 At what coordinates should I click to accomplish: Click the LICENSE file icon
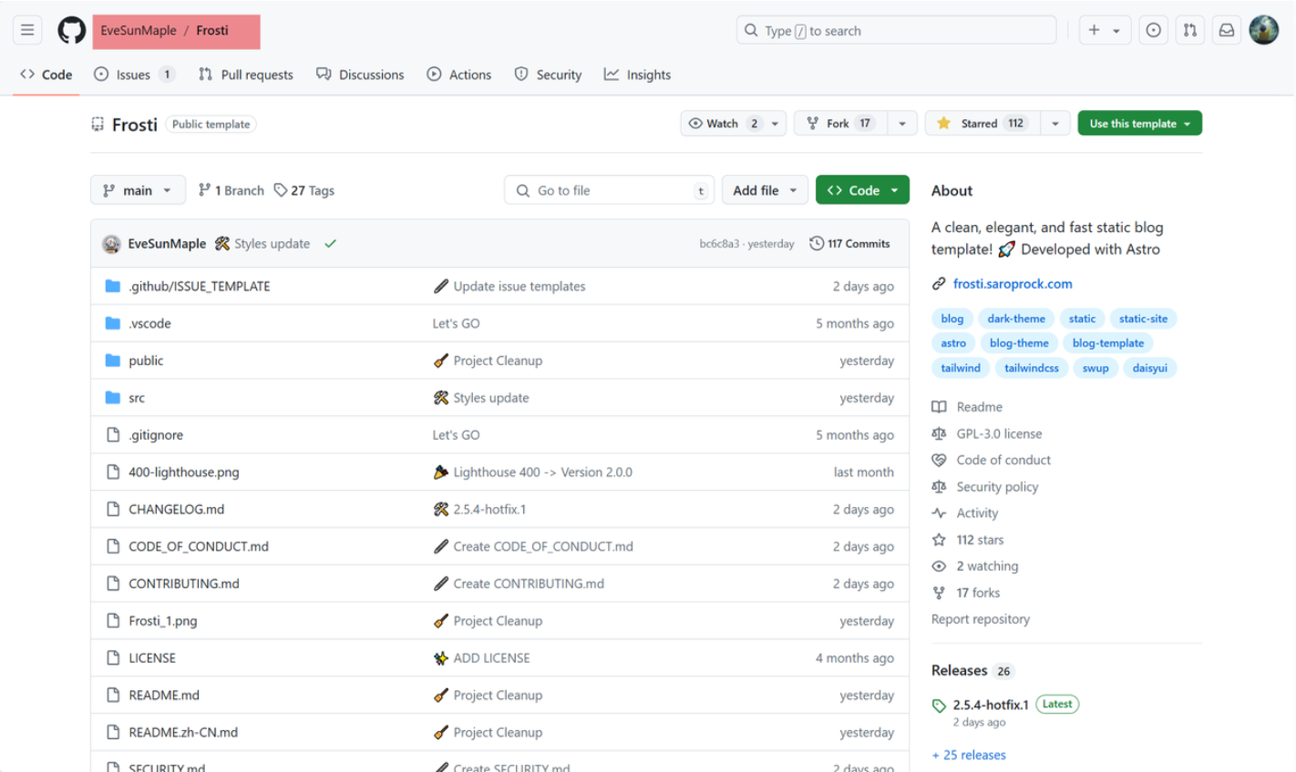pyautogui.click(x=113, y=658)
